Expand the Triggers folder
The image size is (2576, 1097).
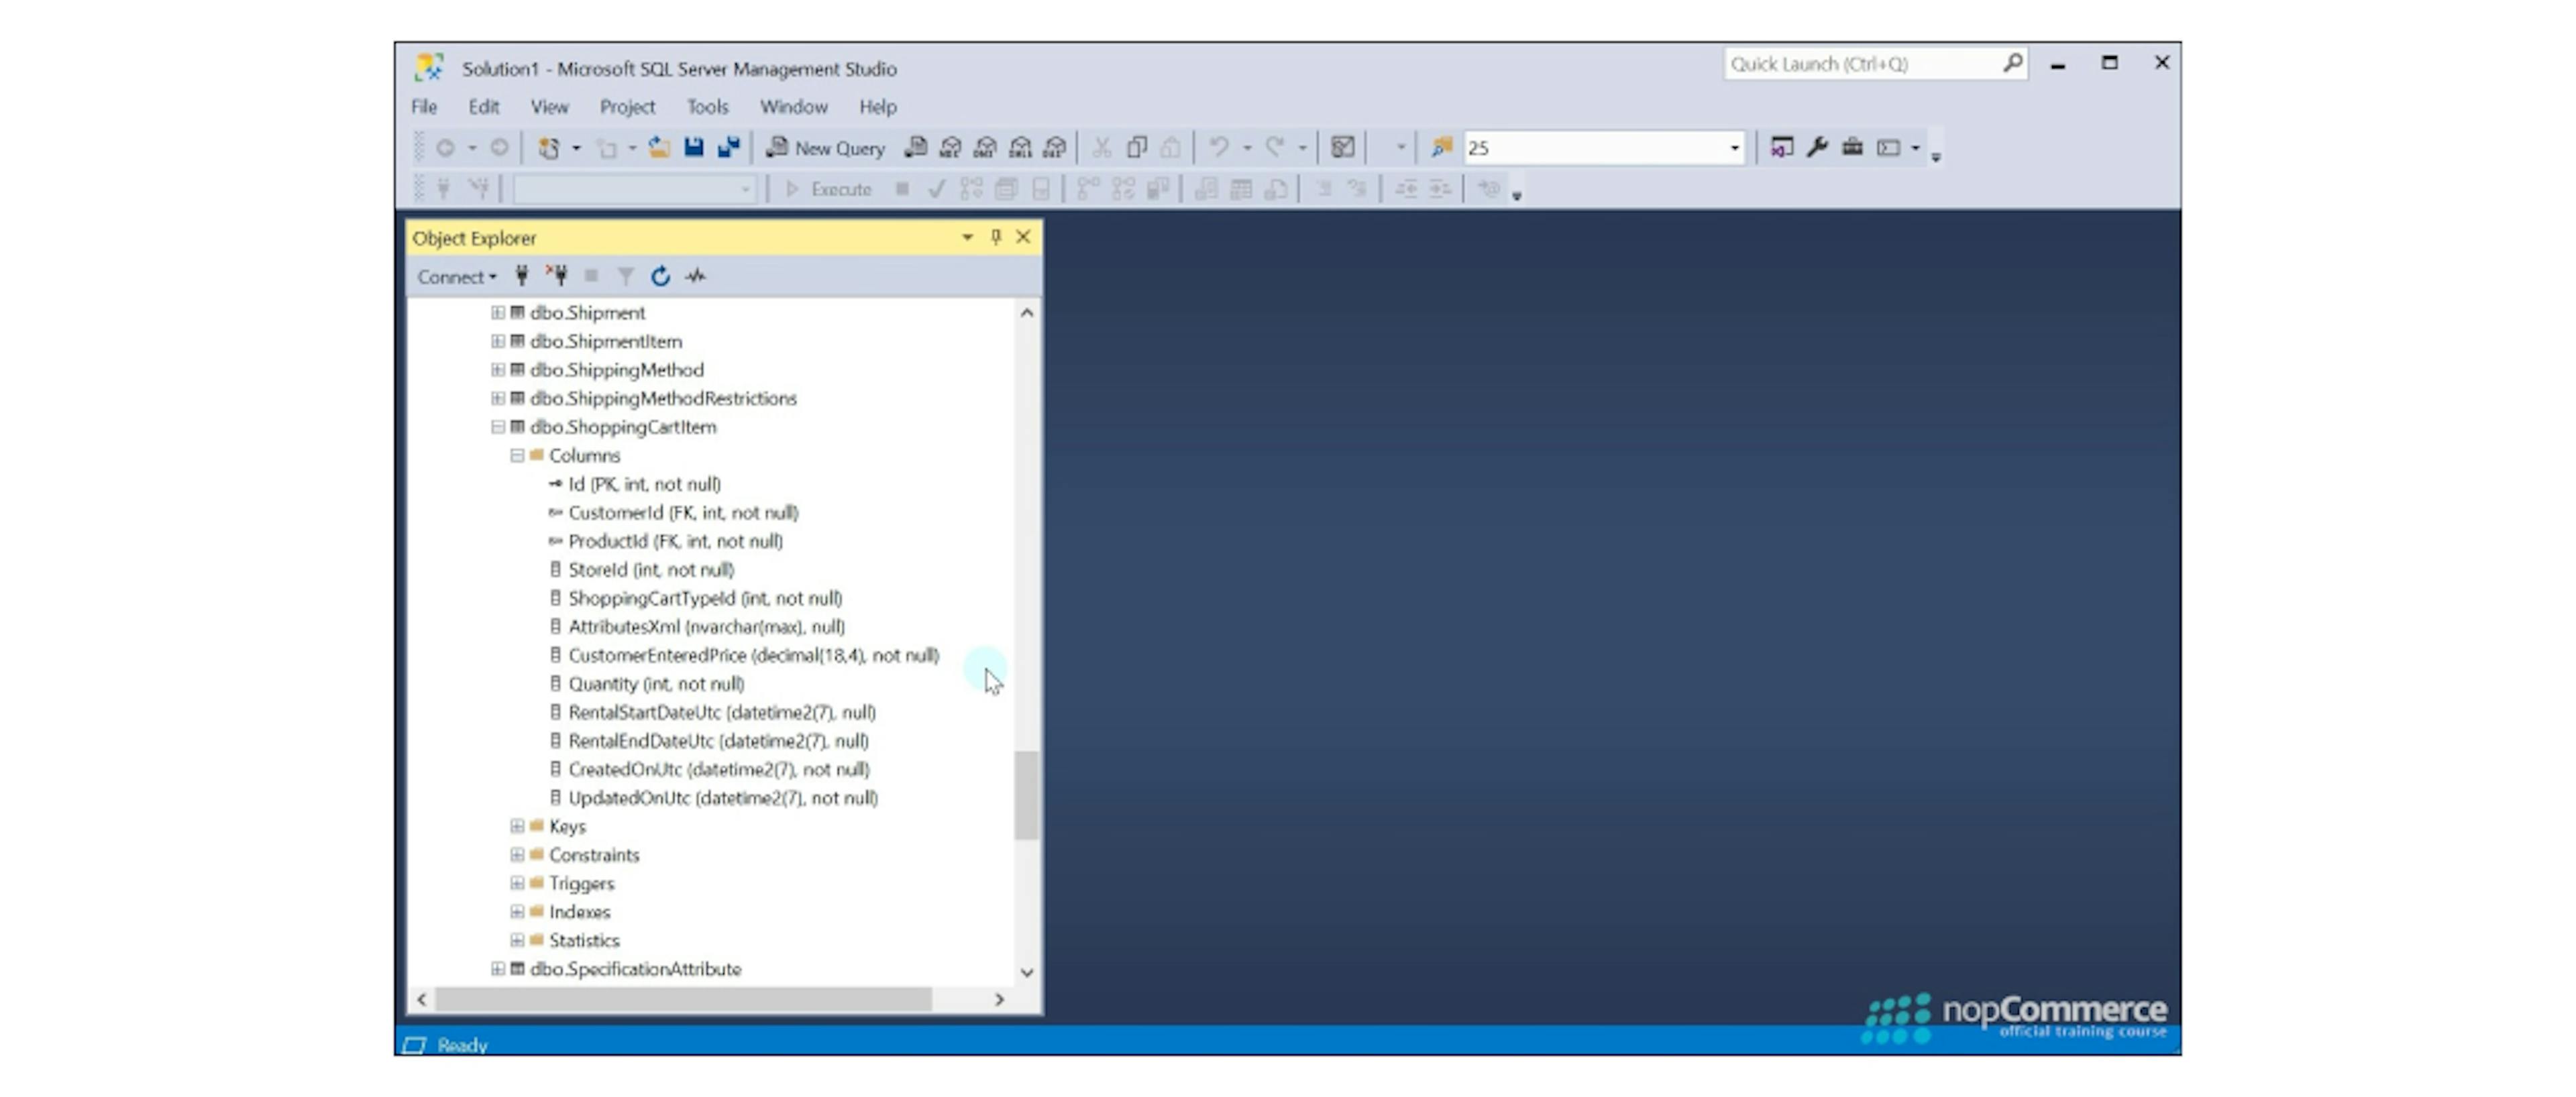[517, 883]
